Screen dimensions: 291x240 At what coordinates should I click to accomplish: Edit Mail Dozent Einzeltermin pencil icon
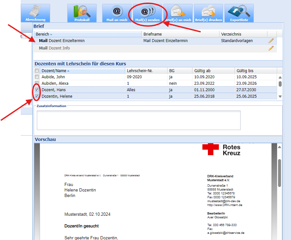point(271,41)
